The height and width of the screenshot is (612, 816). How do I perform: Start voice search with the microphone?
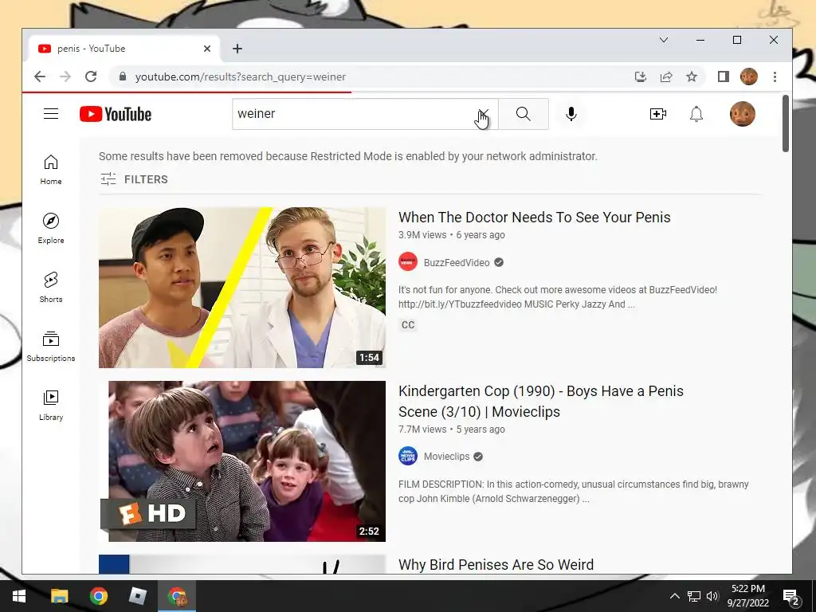point(571,113)
